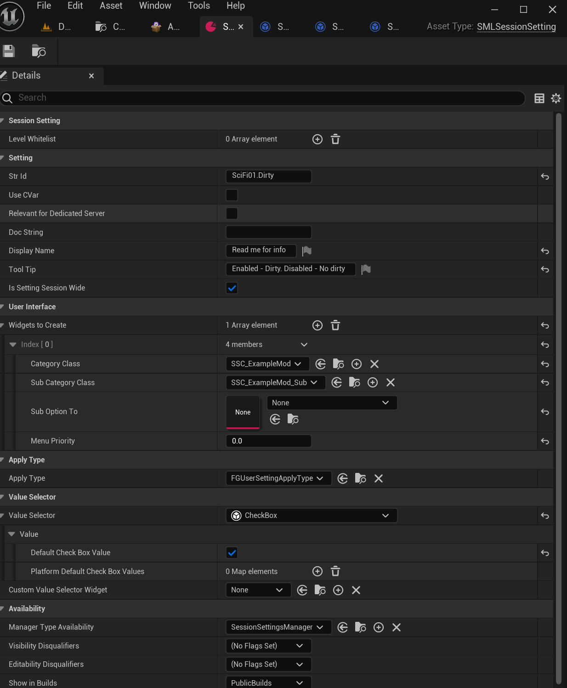Screen dimensions: 567x688
Task: Open Show in Builds PublicBuilds dropdown
Action: [x=268, y=683]
